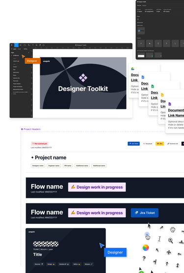Screen dimensions: 184x273
Task: Click the search icon beside Layers tab
Action: (12, 49)
